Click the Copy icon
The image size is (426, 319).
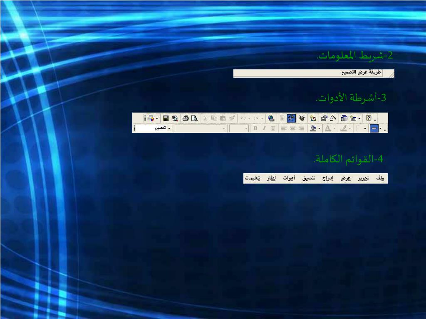coord(214,118)
